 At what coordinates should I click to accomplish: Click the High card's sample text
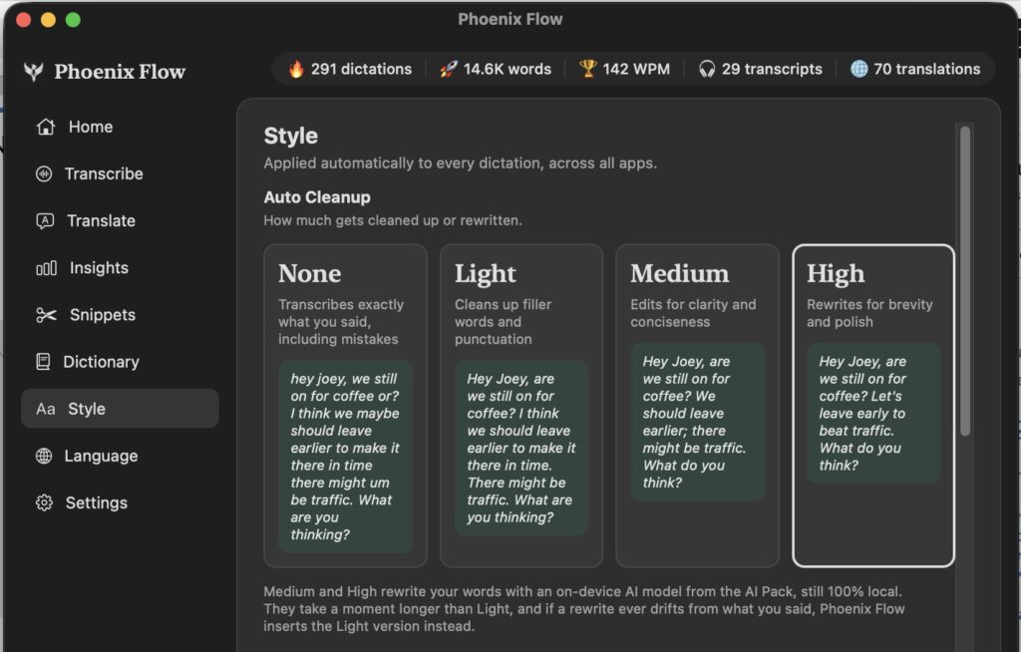[873, 414]
